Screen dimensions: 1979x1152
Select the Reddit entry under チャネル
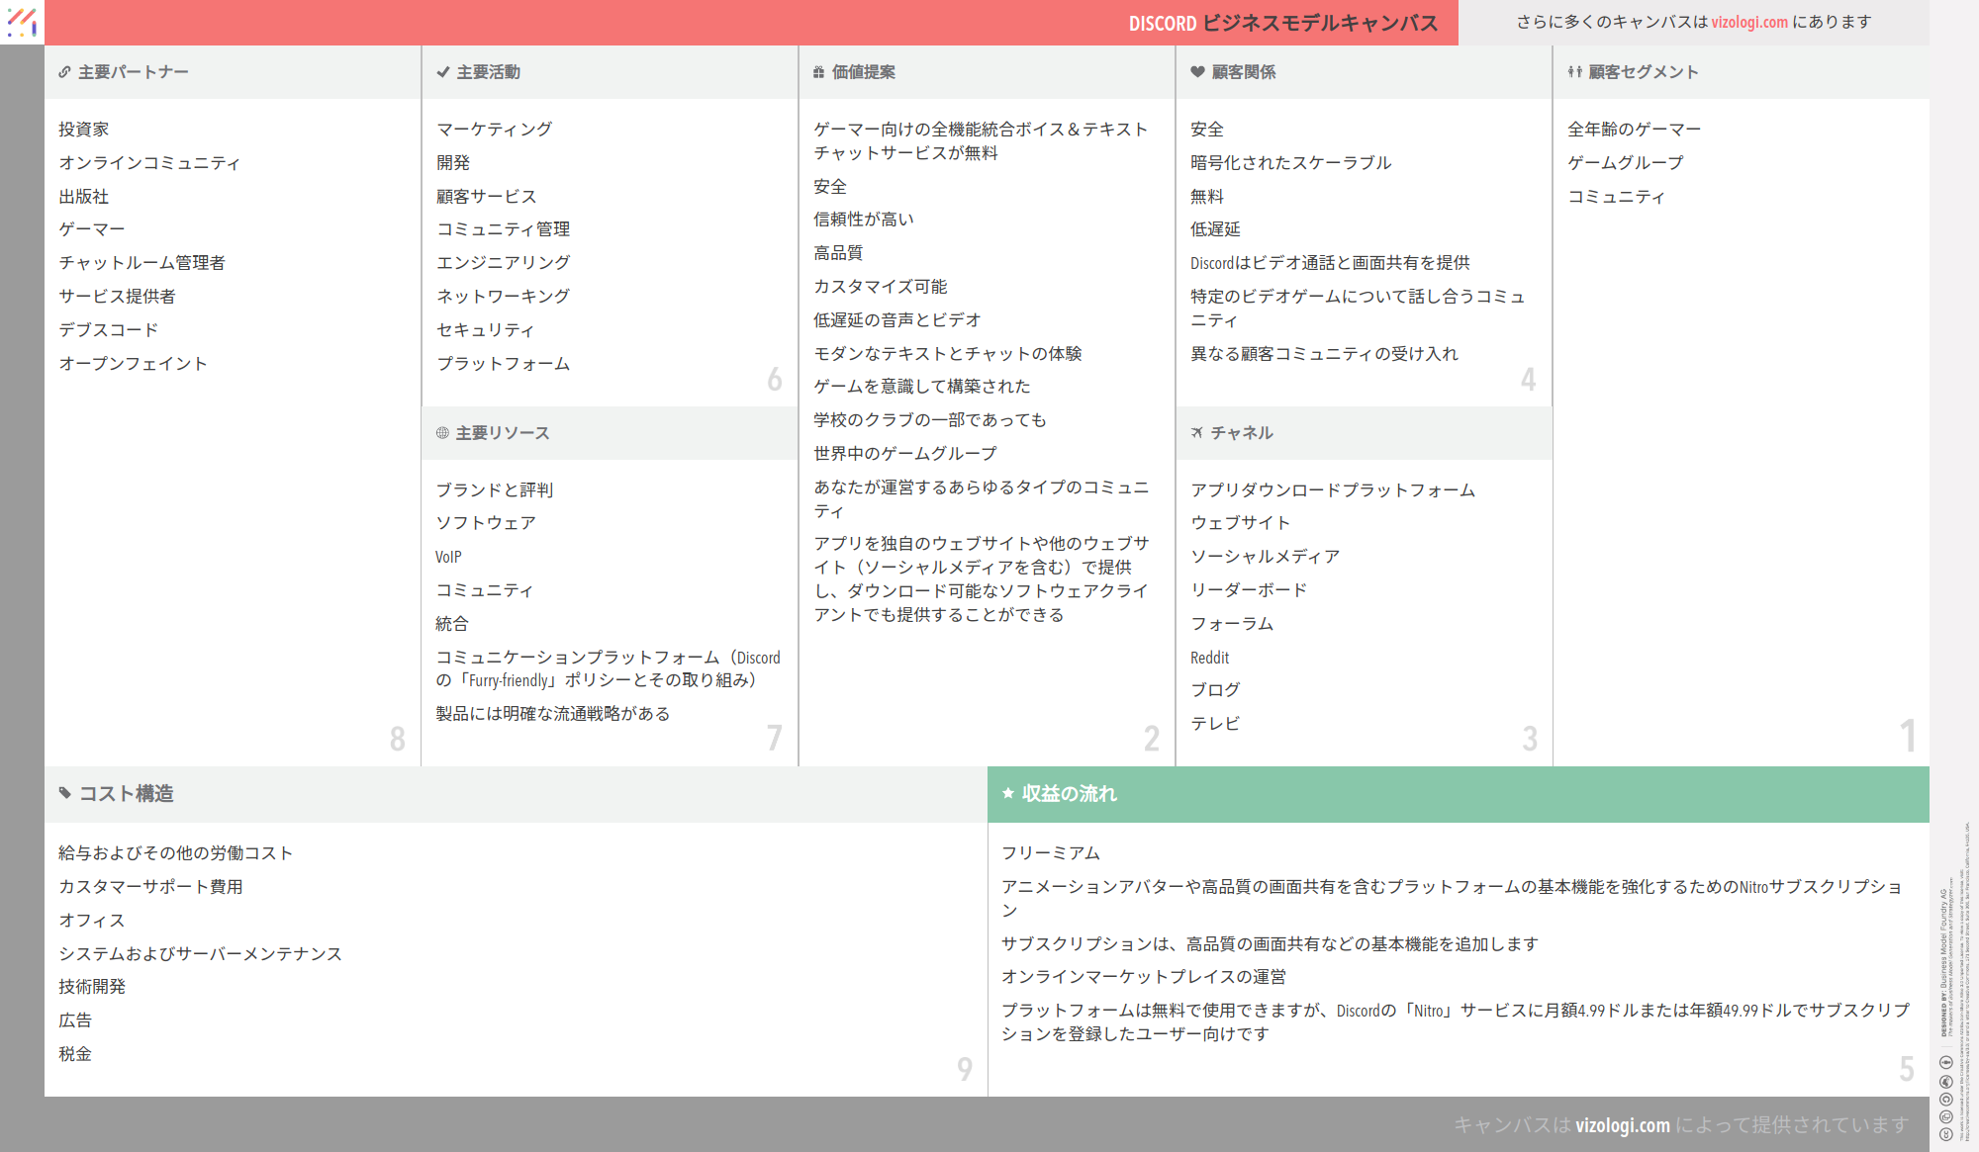click(x=1208, y=657)
